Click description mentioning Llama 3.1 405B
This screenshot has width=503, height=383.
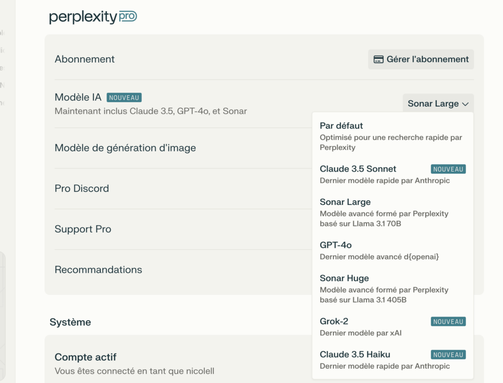point(384,295)
